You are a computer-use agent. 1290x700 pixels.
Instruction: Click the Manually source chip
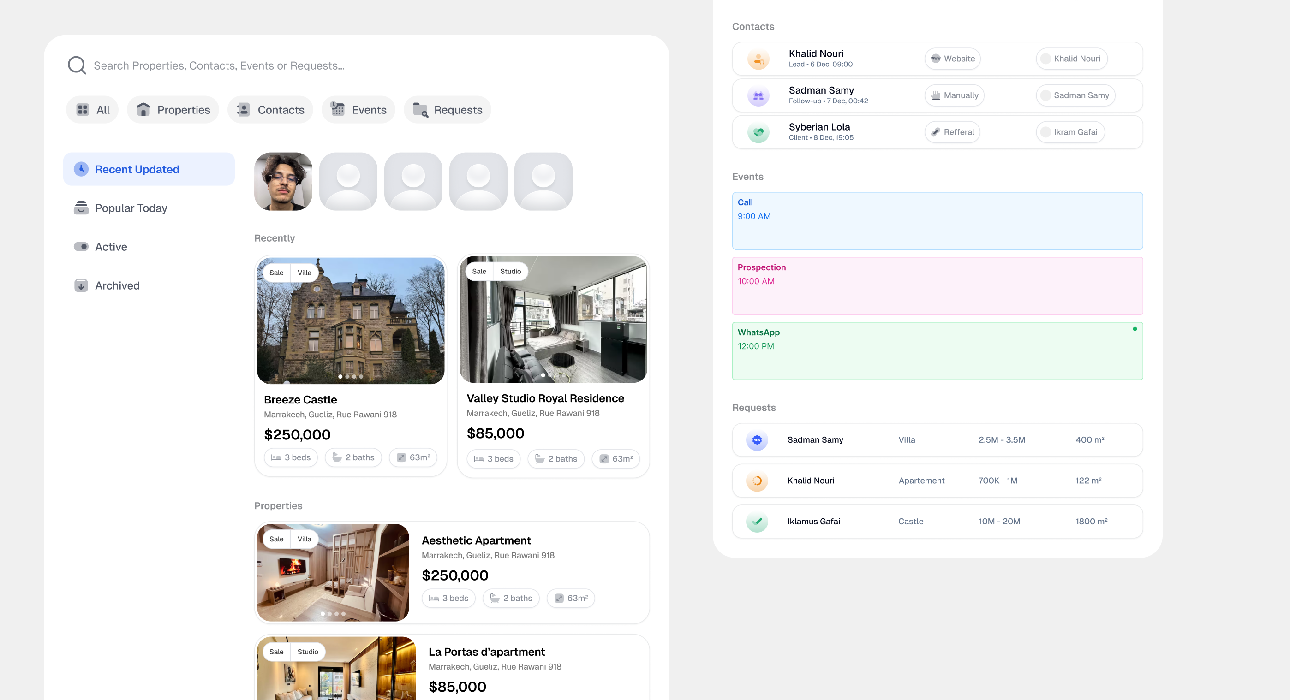click(x=955, y=95)
